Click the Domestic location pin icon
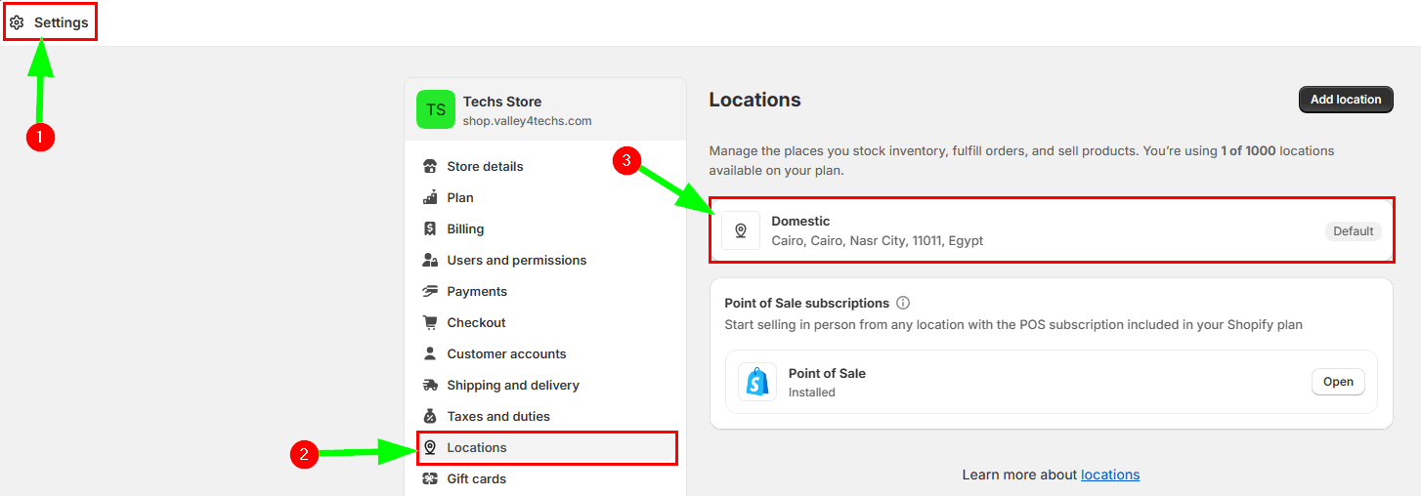This screenshot has height=496, width=1421. [x=741, y=230]
